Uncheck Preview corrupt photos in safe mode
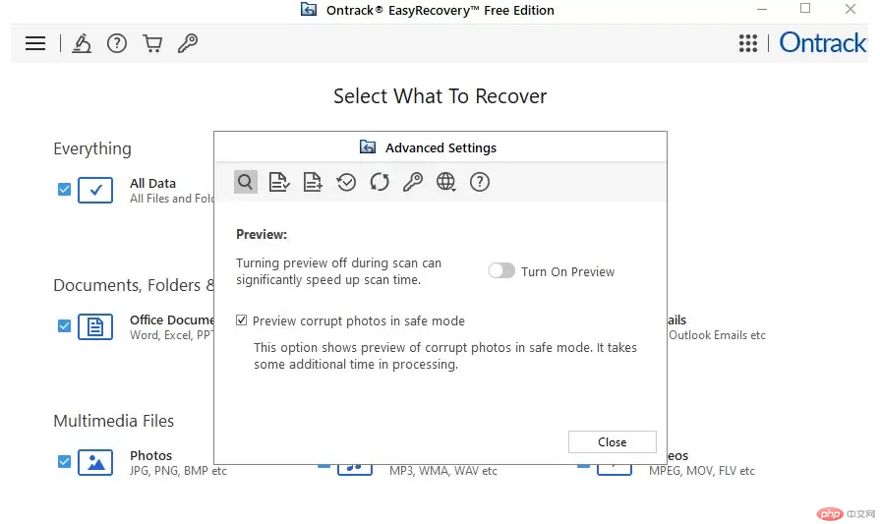Screen dimensions: 880x524 pos(241,320)
